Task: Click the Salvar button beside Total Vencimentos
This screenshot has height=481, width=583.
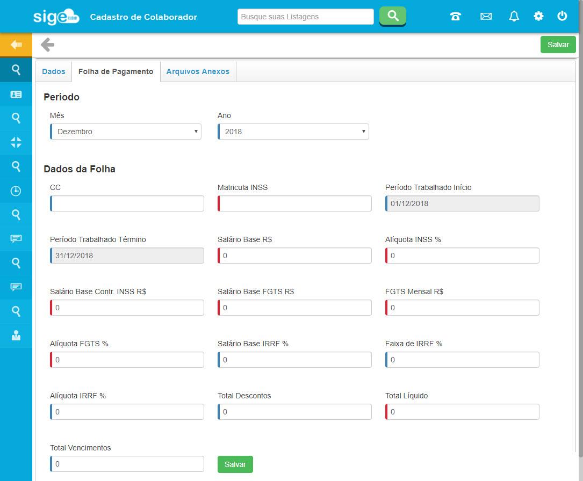Action: click(x=235, y=464)
